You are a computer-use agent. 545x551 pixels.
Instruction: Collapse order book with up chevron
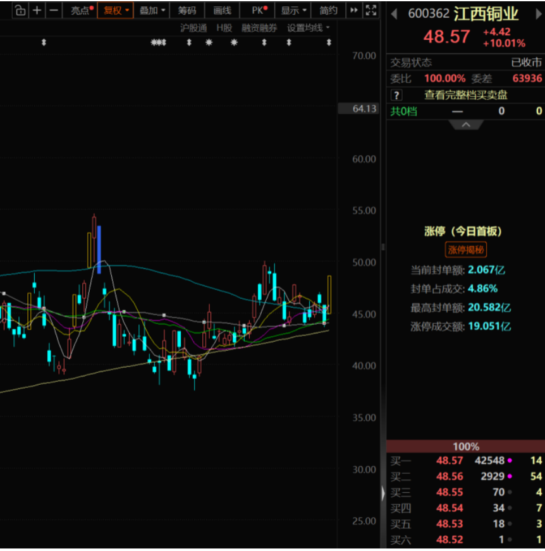[466, 124]
